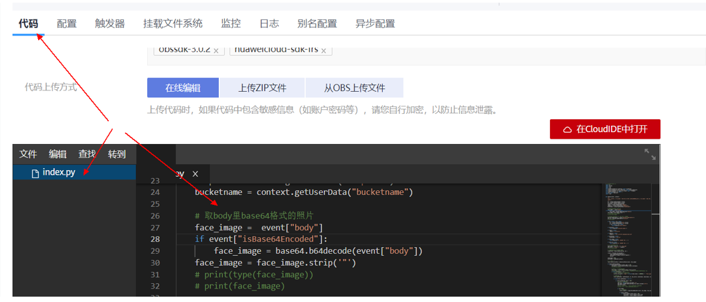Open the 触发器 tab
706x302 pixels.
[x=110, y=24]
